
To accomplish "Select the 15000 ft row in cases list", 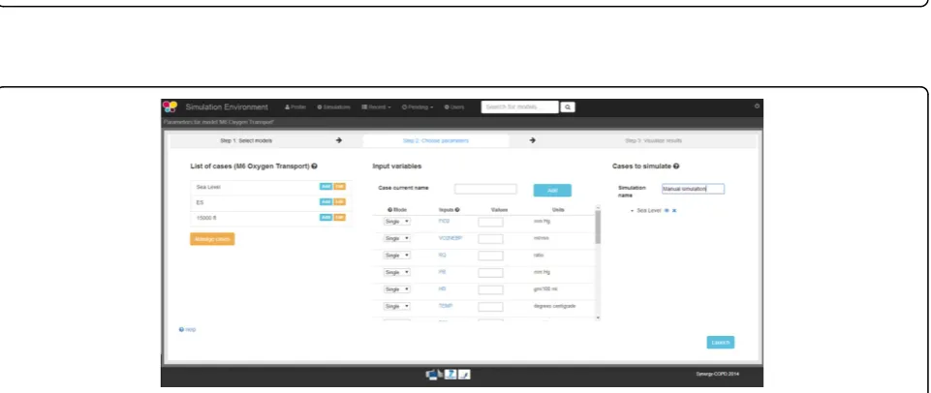I will click(271, 218).
